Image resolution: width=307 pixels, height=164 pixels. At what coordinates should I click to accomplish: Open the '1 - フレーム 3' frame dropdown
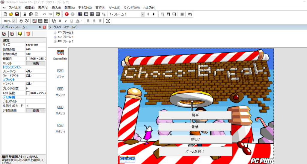pos(142,14)
